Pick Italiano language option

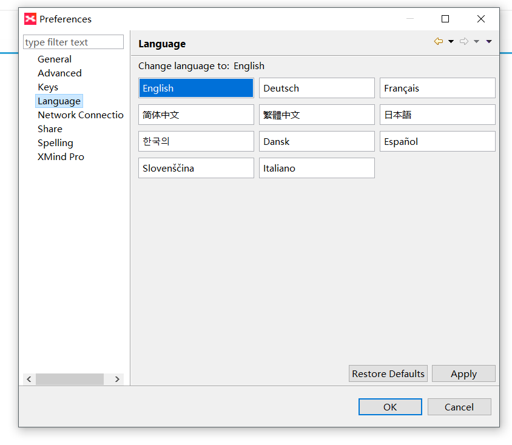(317, 168)
